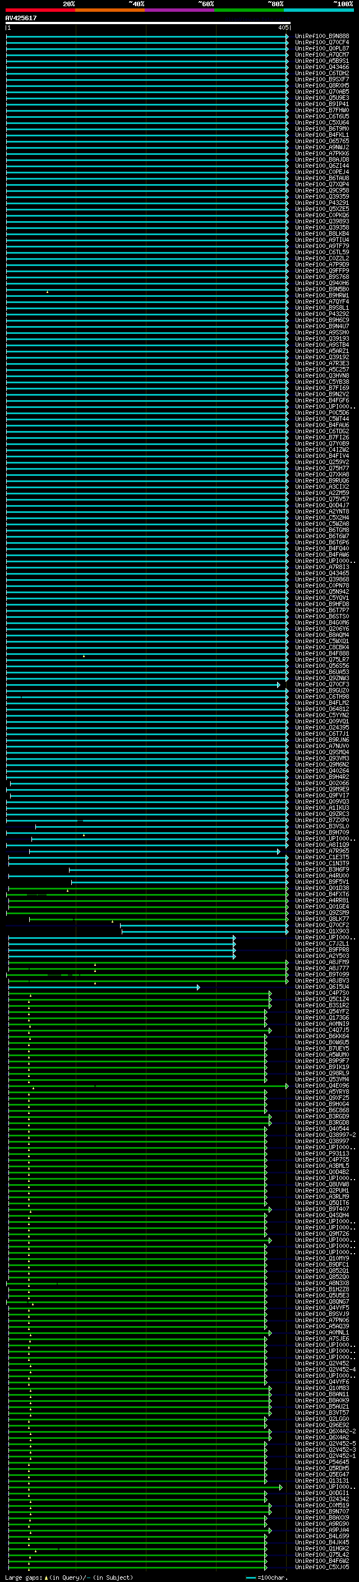Image resolution: width=359 pixels, height=1582 pixels.
Task: Click the UniRef100_Q01D38 label
Action: 322,888
